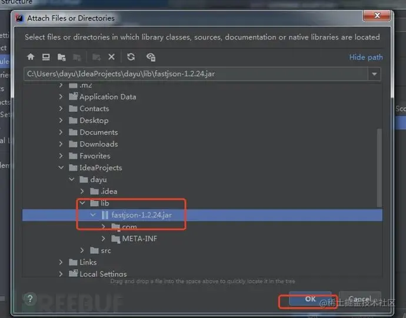This screenshot has height=318, width=406.
Task: Select the dayu project folder
Action: [x=98, y=180]
